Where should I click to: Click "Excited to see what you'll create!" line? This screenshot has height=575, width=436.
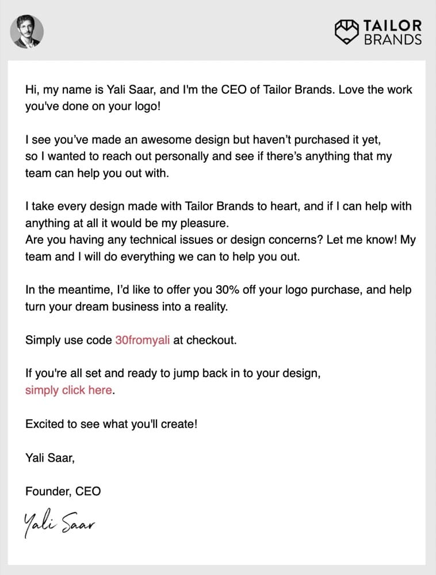click(x=111, y=424)
